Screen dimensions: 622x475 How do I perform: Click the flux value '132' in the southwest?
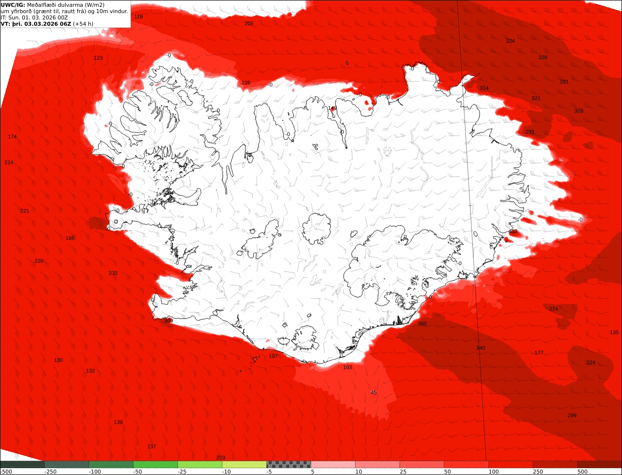coord(90,371)
